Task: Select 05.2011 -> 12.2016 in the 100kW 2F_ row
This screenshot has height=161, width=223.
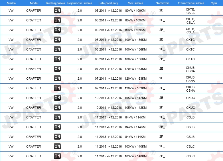Action: pos(108,59)
